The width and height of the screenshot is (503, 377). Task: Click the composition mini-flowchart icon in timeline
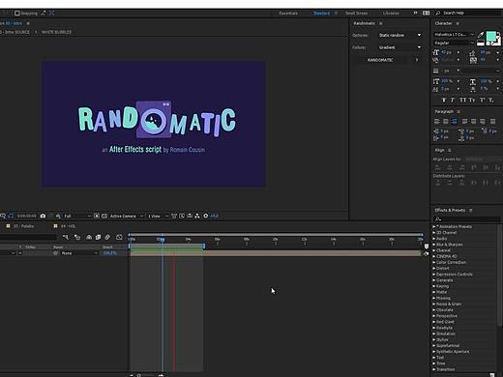(66, 238)
